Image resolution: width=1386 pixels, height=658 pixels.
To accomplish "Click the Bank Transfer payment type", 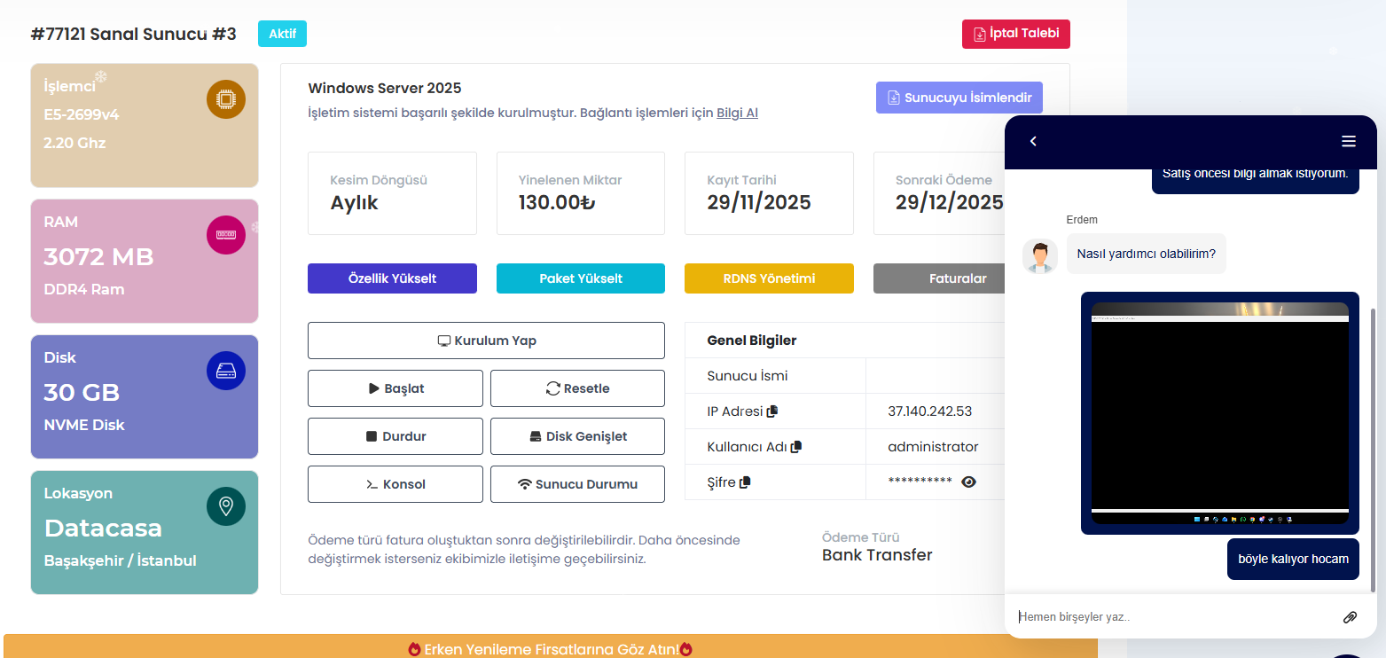I will [x=877, y=555].
